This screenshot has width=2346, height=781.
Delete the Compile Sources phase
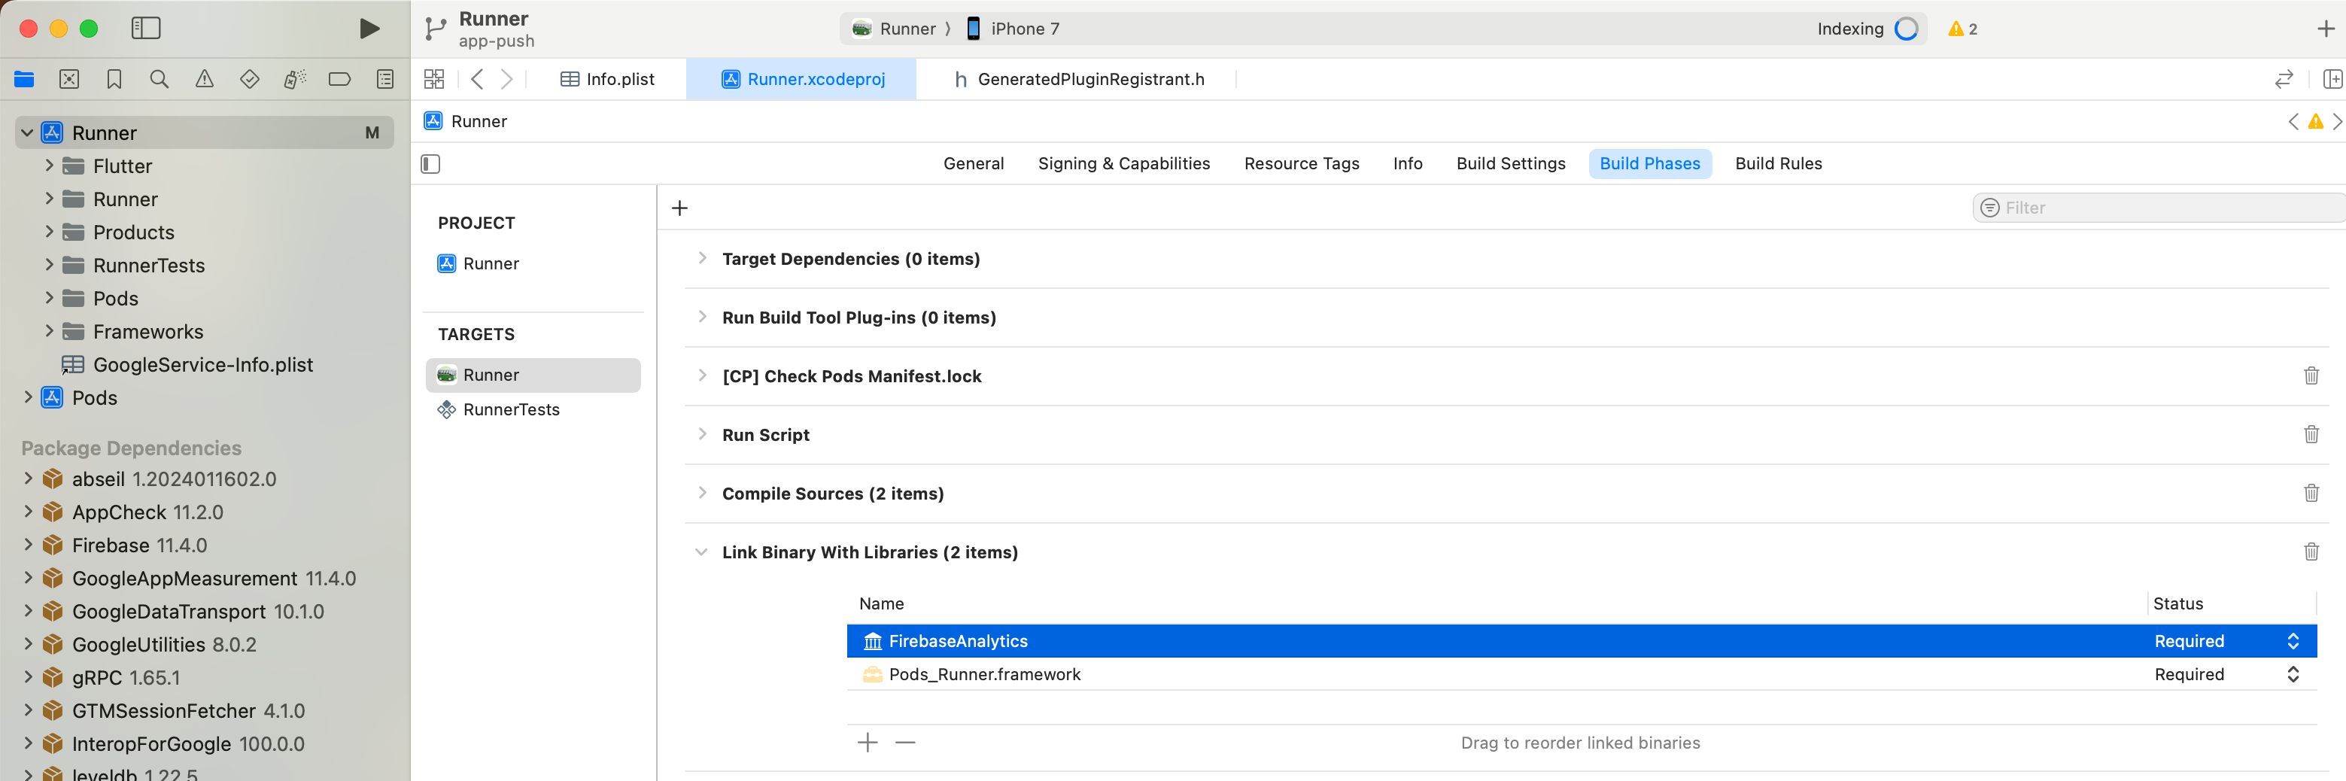point(2311,492)
